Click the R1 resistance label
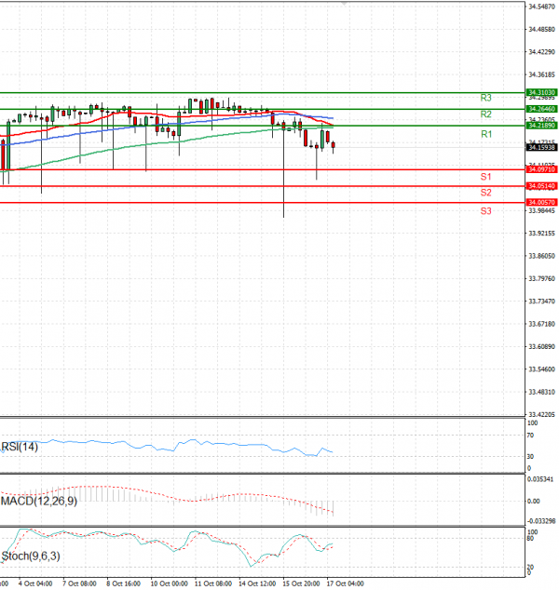 pos(486,134)
